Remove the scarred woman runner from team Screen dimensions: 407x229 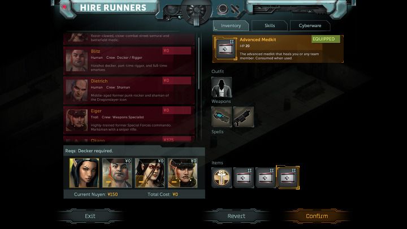point(149,173)
